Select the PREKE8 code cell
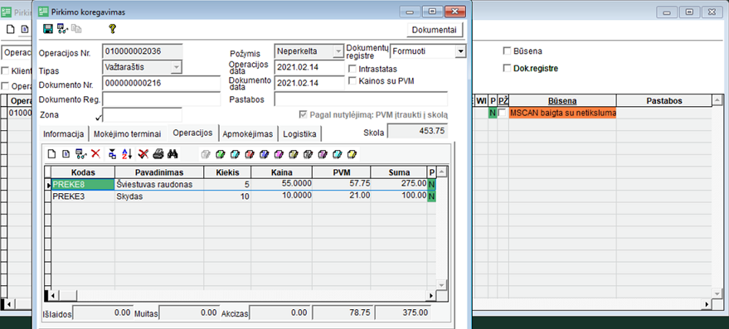 click(x=83, y=185)
